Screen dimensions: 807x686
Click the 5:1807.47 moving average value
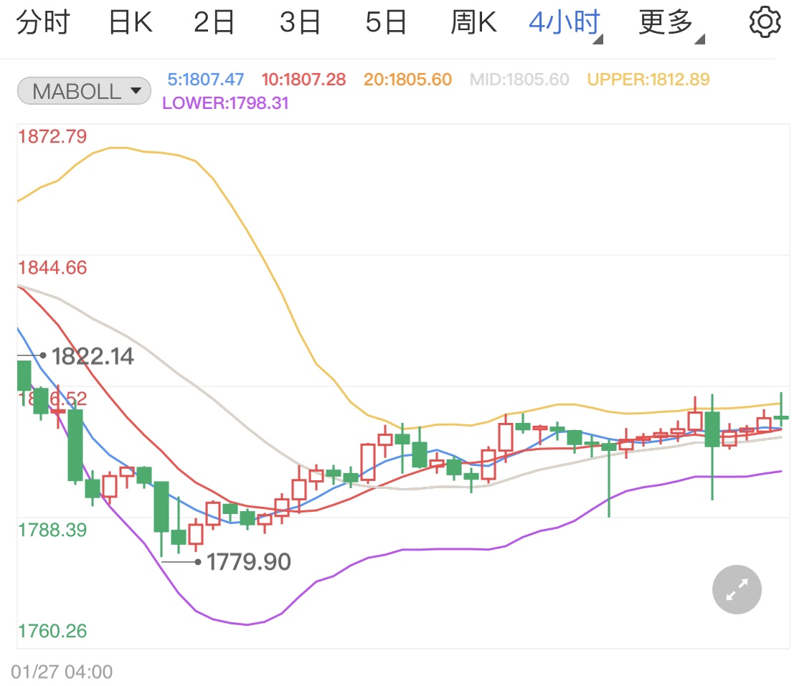[206, 79]
